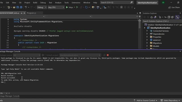Viewport: 182px width, 102px height.
Task: Open the Edit menu
Action: (x=7, y=3)
